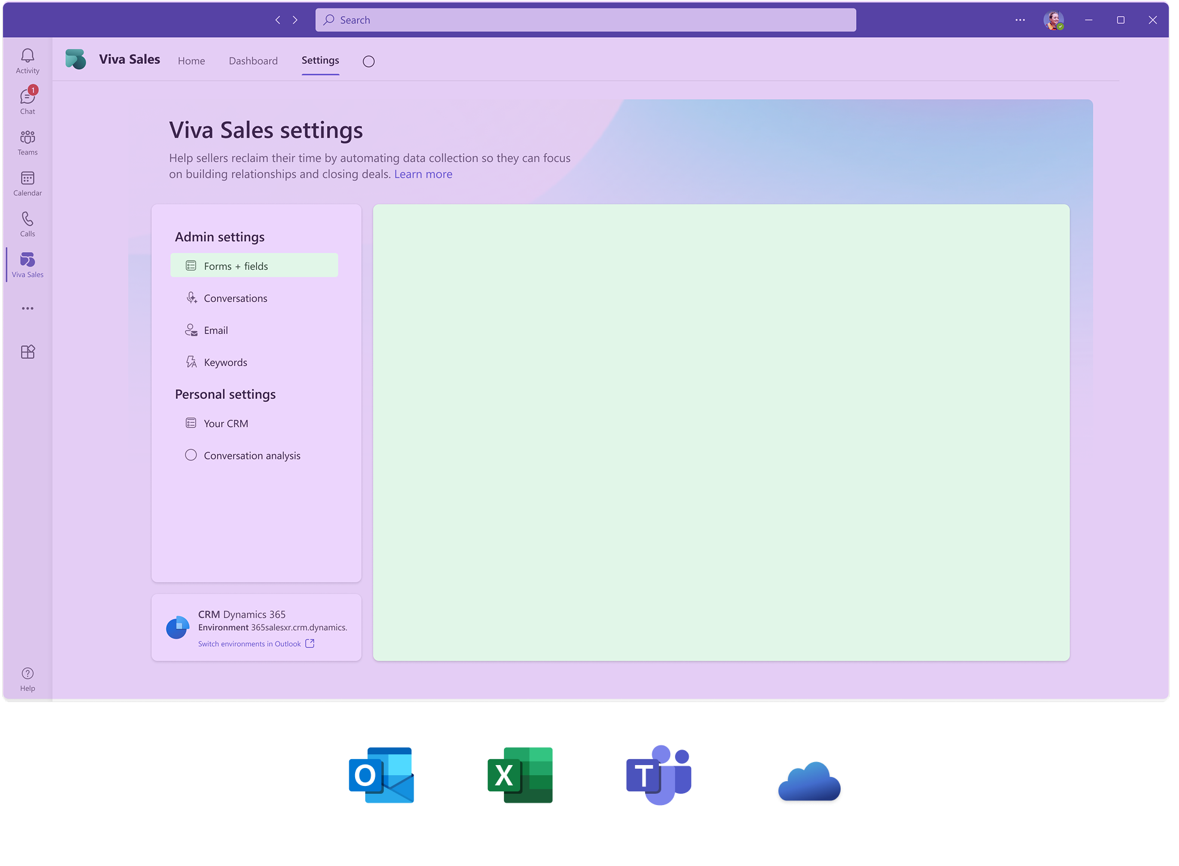The width and height of the screenshot is (1179, 866).
Task: Click the Outlook app icon
Action: pos(381,775)
